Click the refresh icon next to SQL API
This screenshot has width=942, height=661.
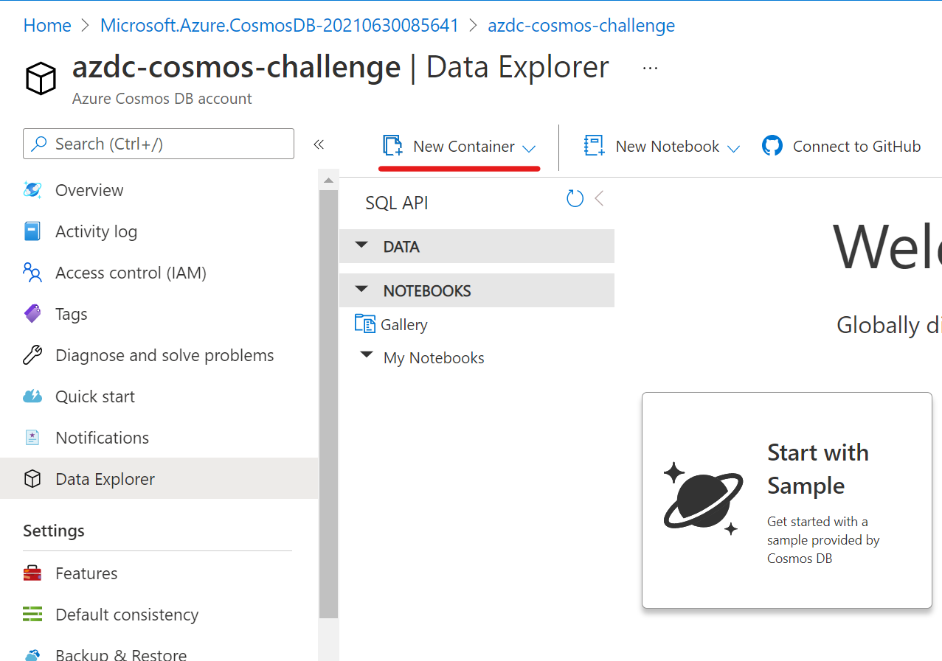tap(575, 198)
